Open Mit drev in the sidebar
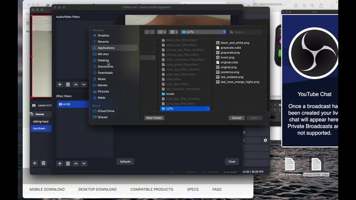Image resolution: width=356 pixels, height=200 pixels. [103, 54]
